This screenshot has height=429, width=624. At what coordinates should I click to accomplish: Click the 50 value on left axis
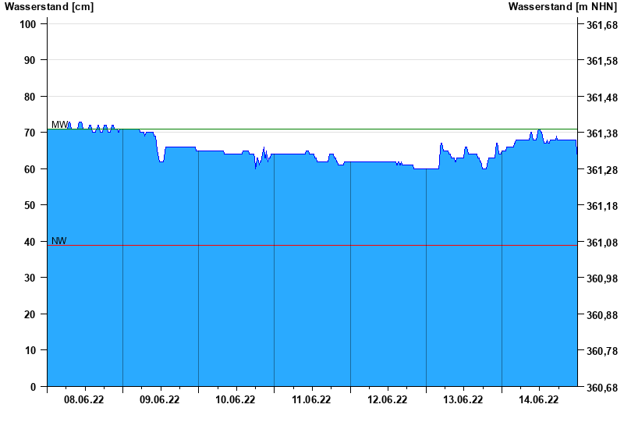point(30,205)
